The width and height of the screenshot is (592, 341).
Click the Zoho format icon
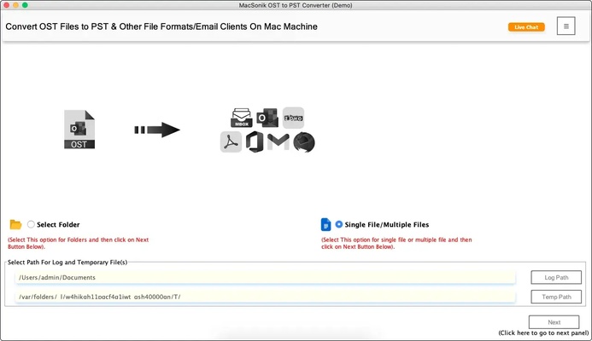[x=293, y=118]
